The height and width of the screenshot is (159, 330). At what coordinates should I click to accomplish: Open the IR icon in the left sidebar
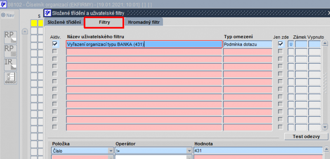(11, 65)
